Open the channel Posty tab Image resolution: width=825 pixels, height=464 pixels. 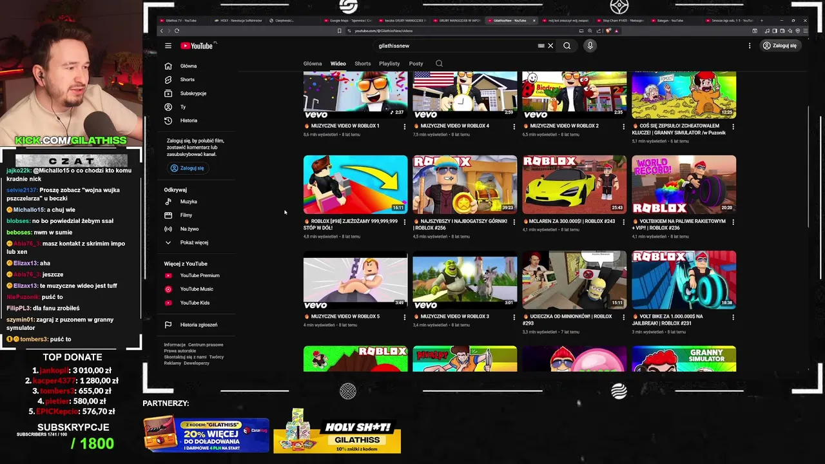pos(416,64)
